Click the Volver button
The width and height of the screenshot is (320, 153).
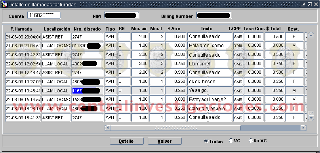[x=164, y=141]
